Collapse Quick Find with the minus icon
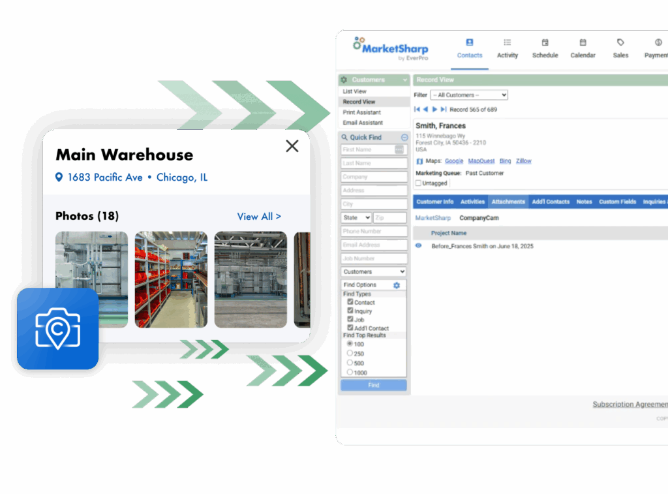This screenshot has width=668, height=494. click(x=404, y=138)
